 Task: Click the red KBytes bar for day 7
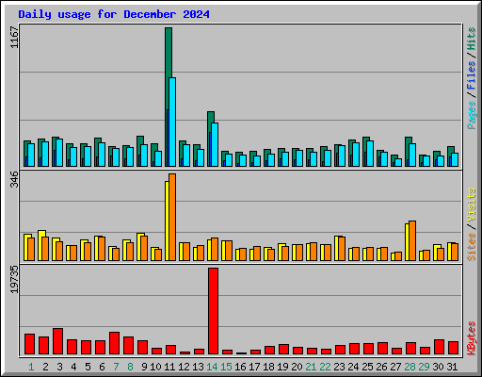coord(114,343)
